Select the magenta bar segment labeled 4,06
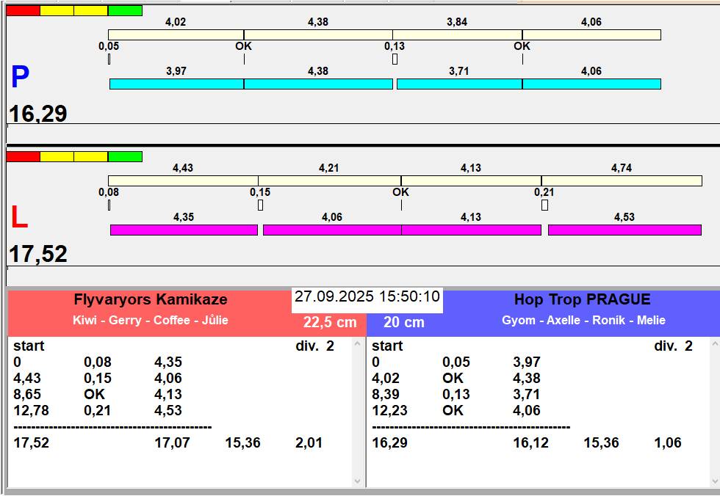720x496 pixels. 332,230
